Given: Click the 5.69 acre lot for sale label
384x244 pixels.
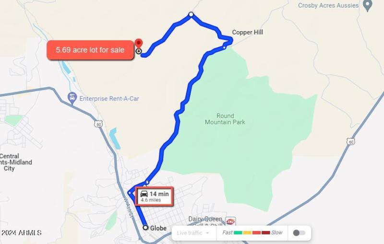Looking at the screenshot, I should pos(90,50).
